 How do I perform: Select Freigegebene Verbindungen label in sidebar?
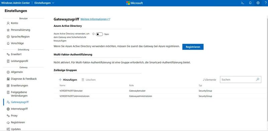pyautogui.click(x=19, y=94)
